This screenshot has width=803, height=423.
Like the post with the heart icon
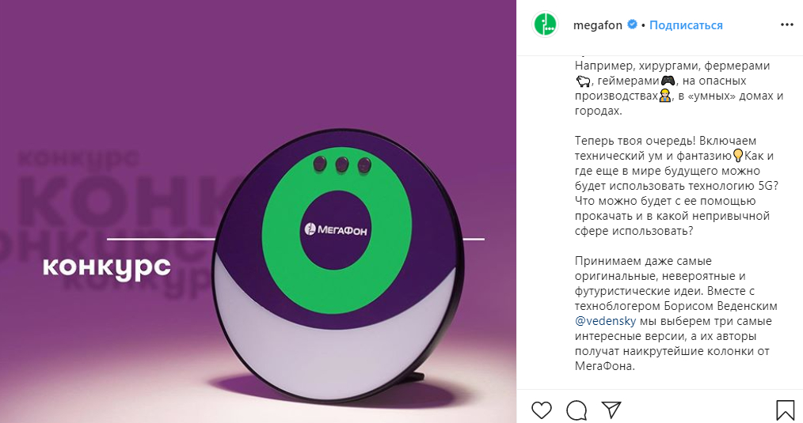542,410
